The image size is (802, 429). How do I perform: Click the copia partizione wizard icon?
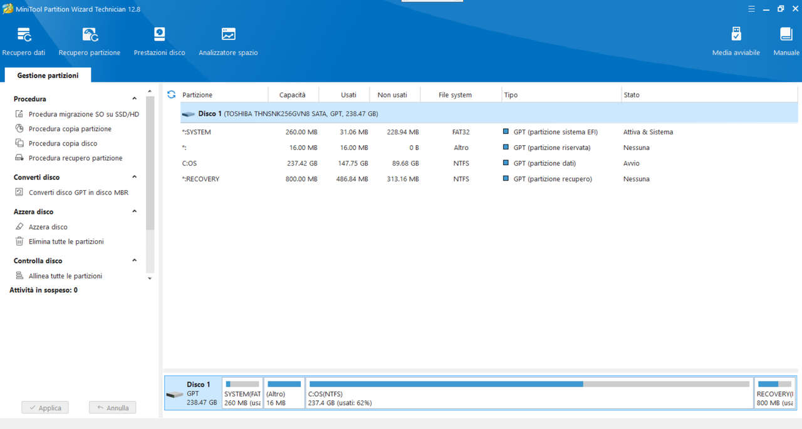[19, 128]
